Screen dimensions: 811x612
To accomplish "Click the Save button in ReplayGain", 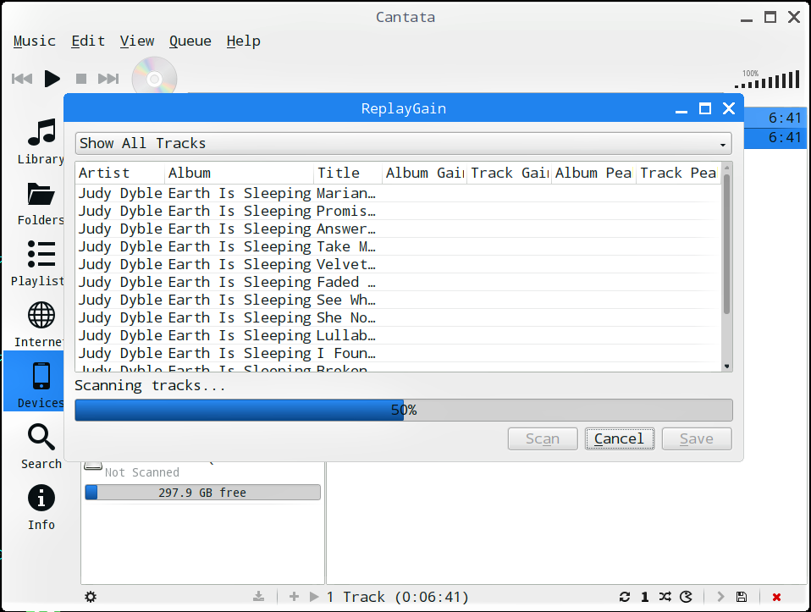I will click(x=697, y=438).
